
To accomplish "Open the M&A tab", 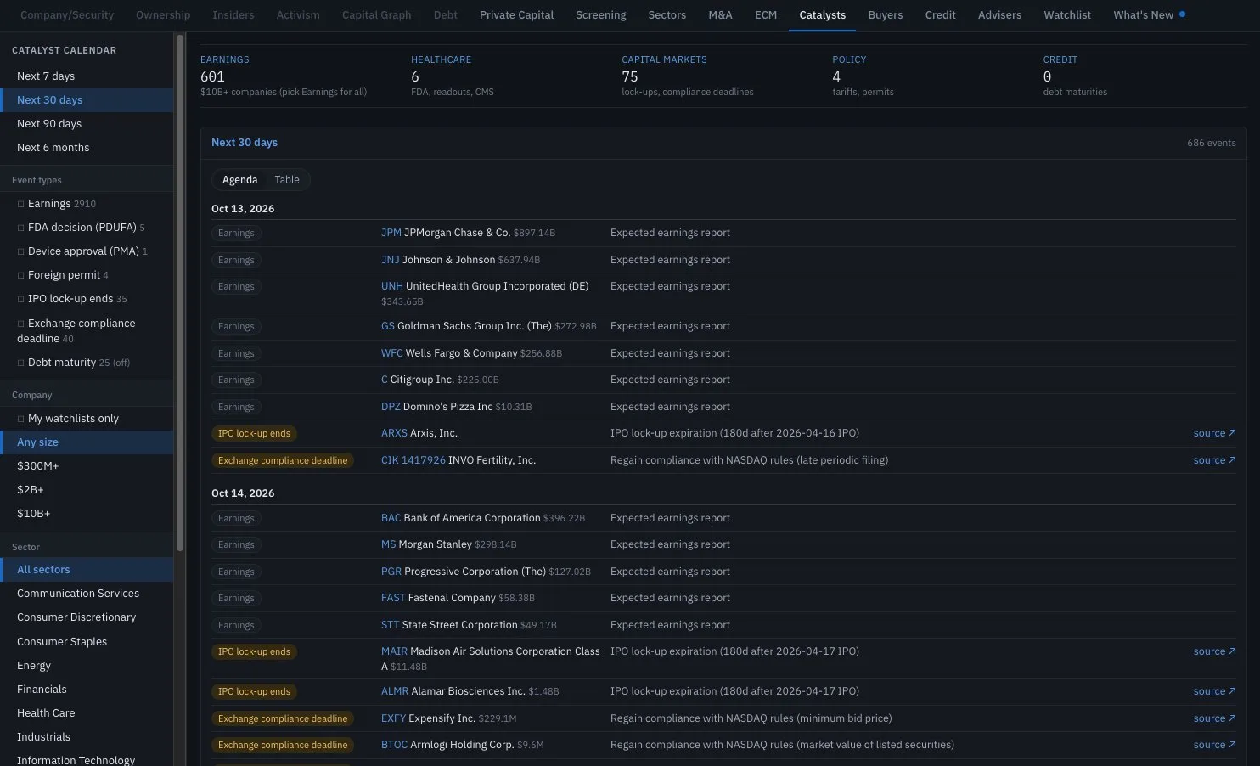I will pos(720,15).
